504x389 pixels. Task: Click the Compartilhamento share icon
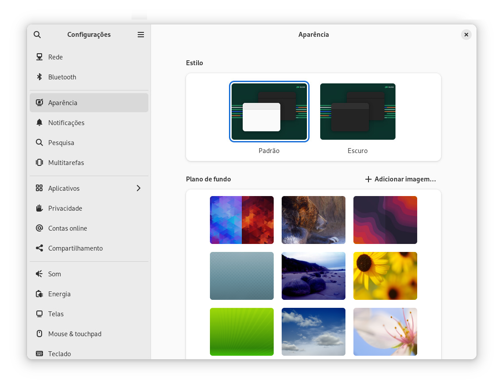(39, 248)
